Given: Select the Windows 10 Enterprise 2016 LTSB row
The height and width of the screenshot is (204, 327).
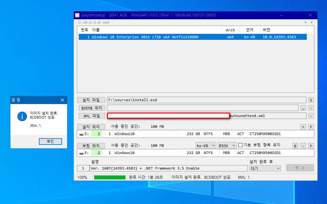Looking at the screenshot, I should [x=192, y=37].
